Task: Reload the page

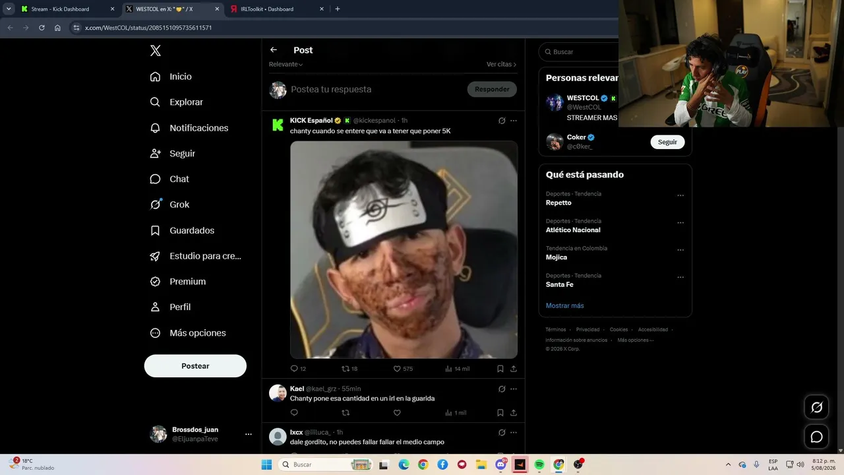Action: tap(42, 28)
